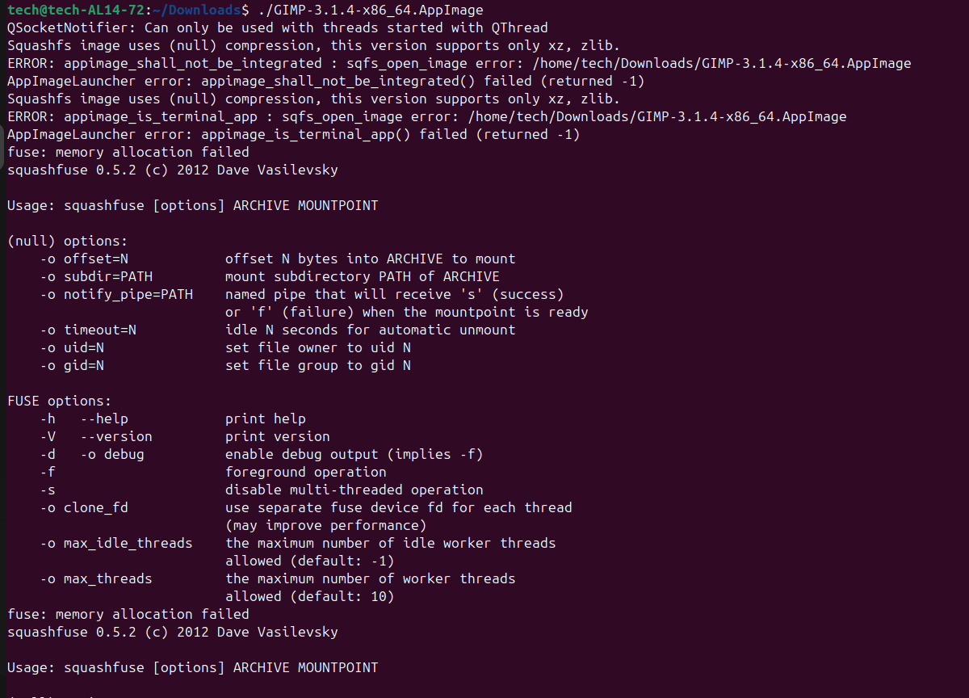Click the "(null) options:" heading
This screenshot has height=698, width=969.
[67, 242]
